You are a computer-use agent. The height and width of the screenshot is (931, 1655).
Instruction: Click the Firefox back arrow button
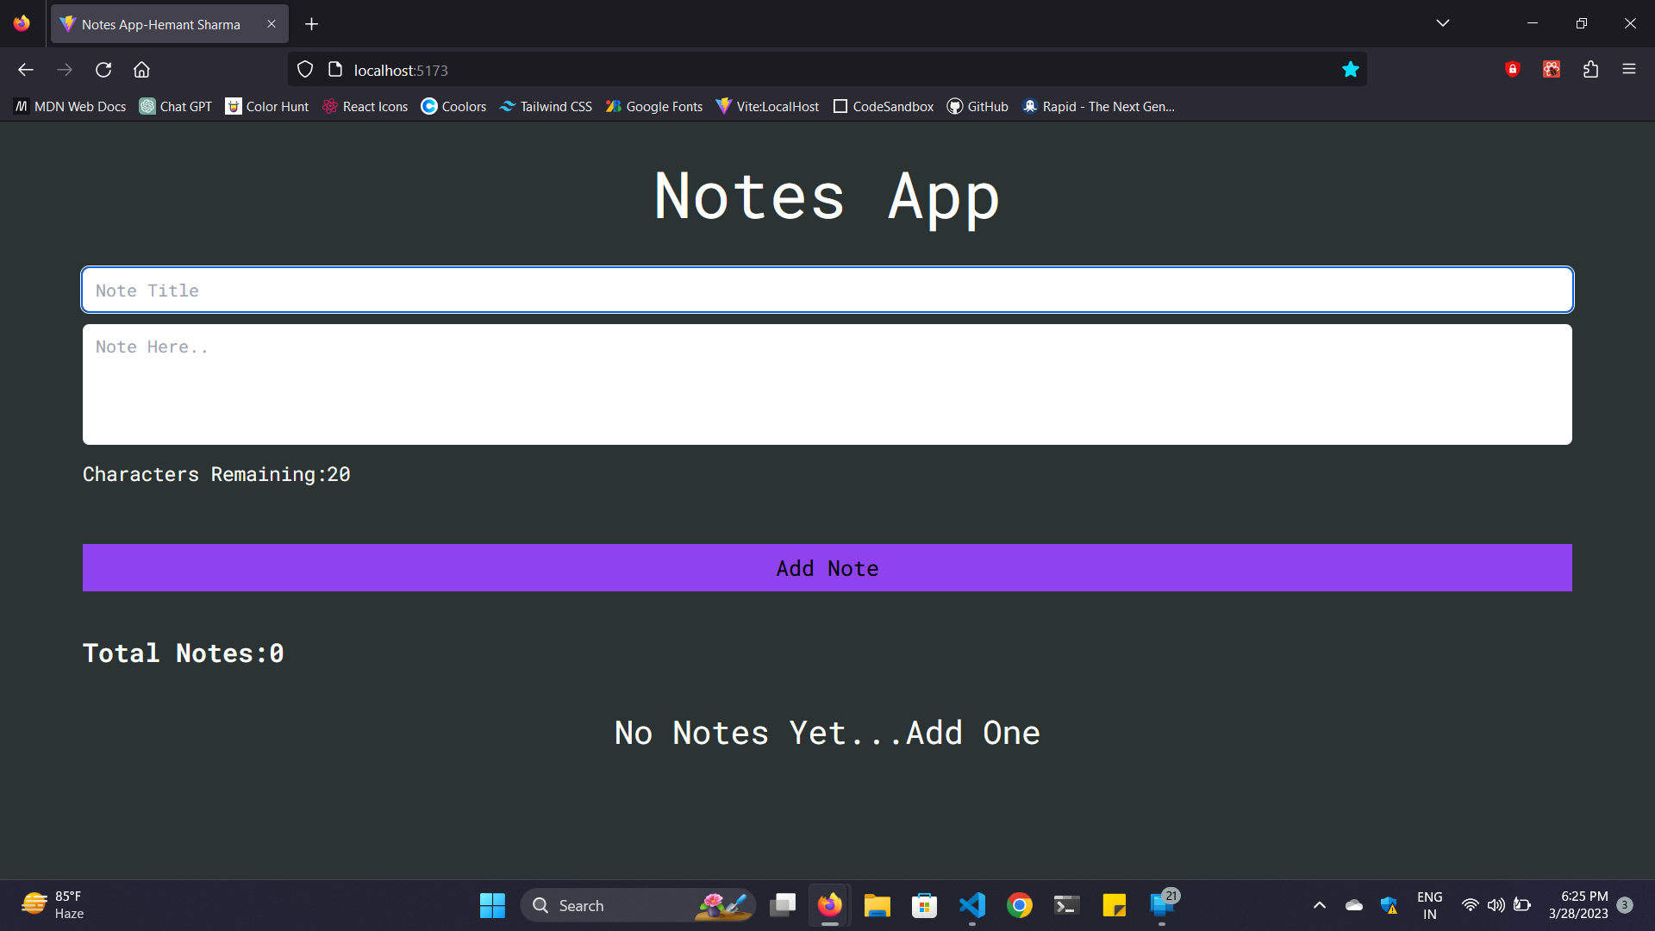(x=26, y=70)
